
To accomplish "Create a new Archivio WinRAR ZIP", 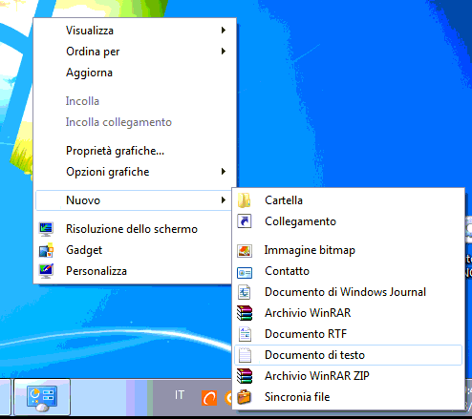I will click(x=317, y=376).
